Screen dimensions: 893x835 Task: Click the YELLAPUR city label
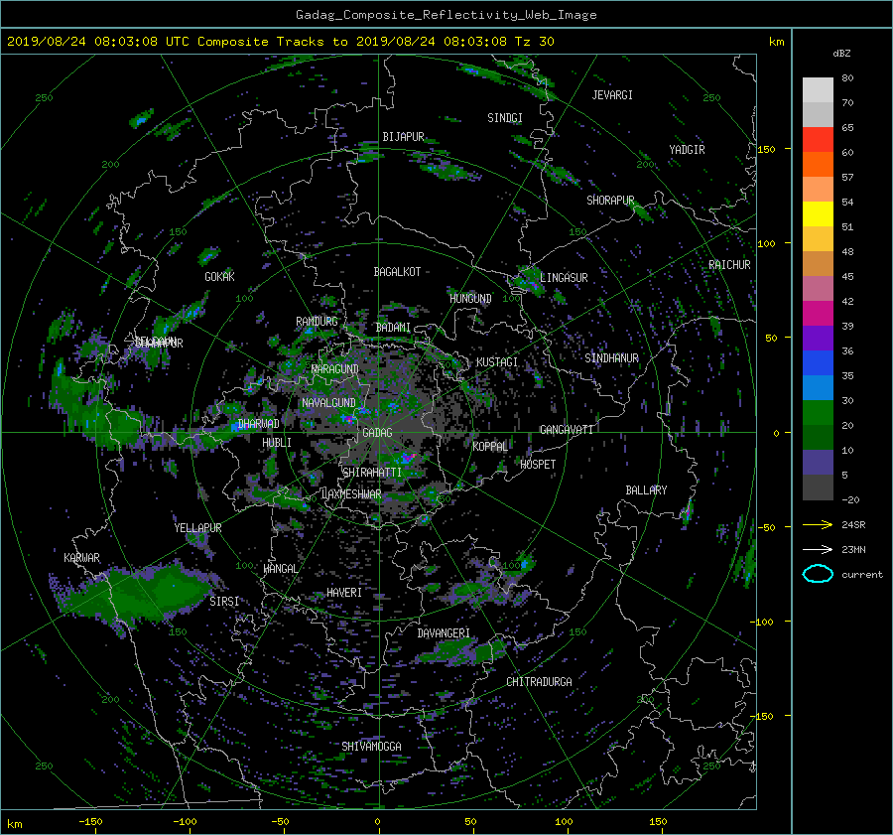pos(197,528)
